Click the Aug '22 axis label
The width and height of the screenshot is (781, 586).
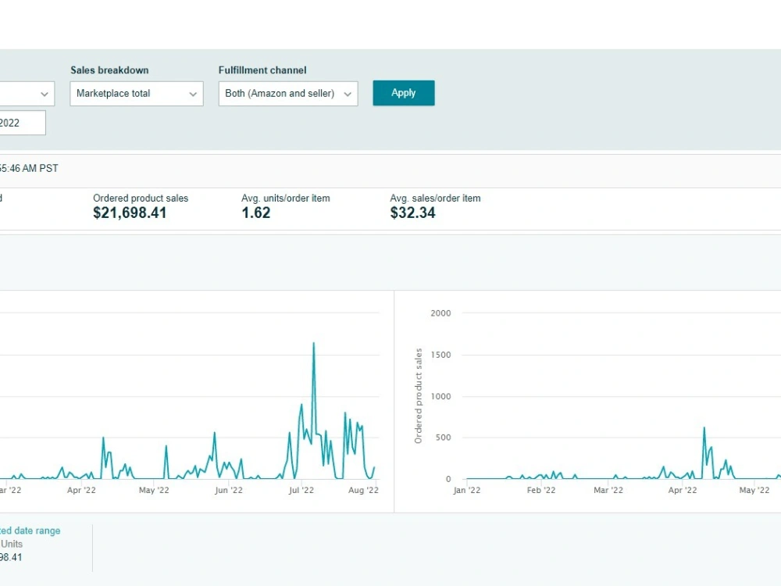(x=364, y=490)
